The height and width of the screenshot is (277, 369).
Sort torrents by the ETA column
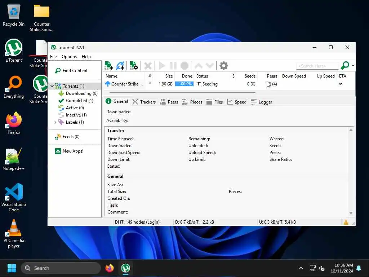click(x=343, y=76)
